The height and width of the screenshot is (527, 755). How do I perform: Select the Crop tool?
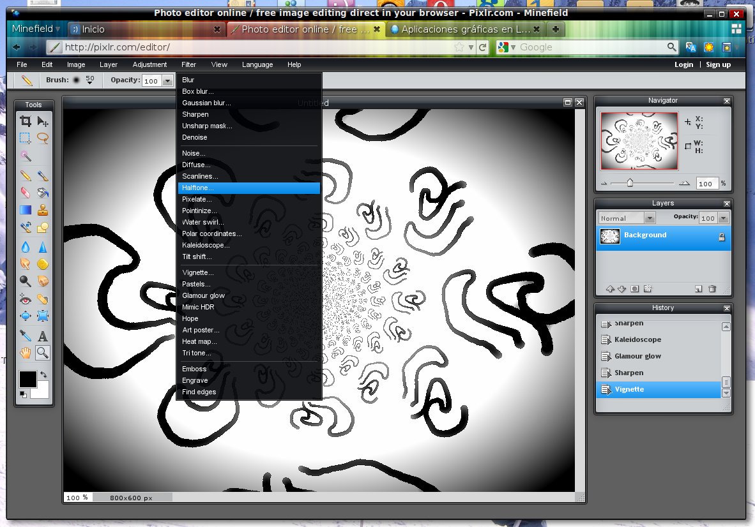tap(25, 121)
